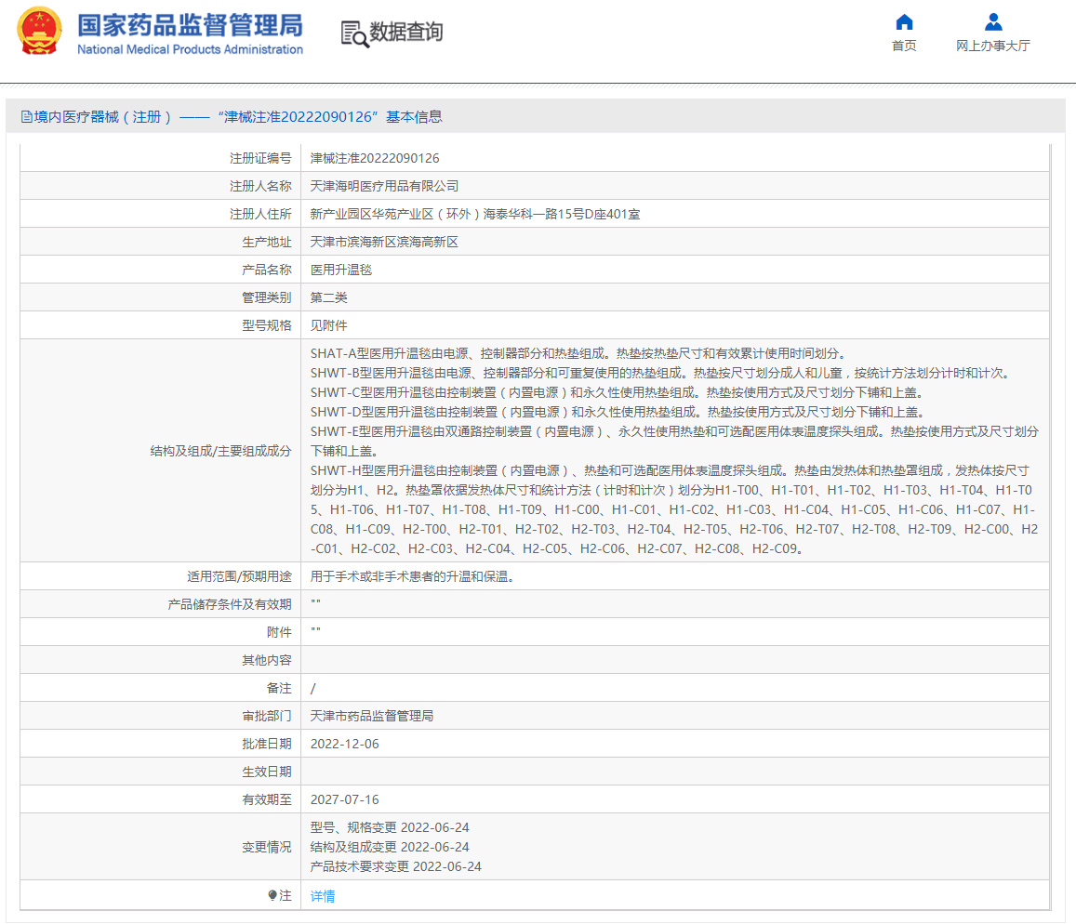Select registration number 津械注准20222090126 value

(375, 158)
